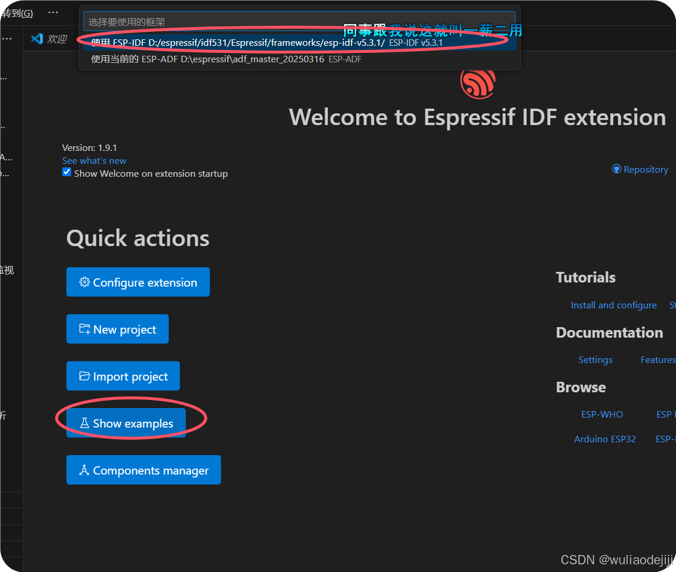Viewport: 676px width, 572px height.
Task: Open the See what's new link
Action: (94, 161)
